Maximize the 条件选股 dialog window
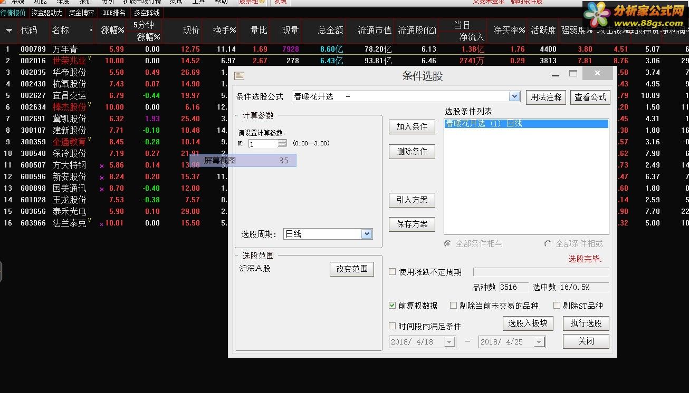The height and width of the screenshot is (393, 689). 573,73
